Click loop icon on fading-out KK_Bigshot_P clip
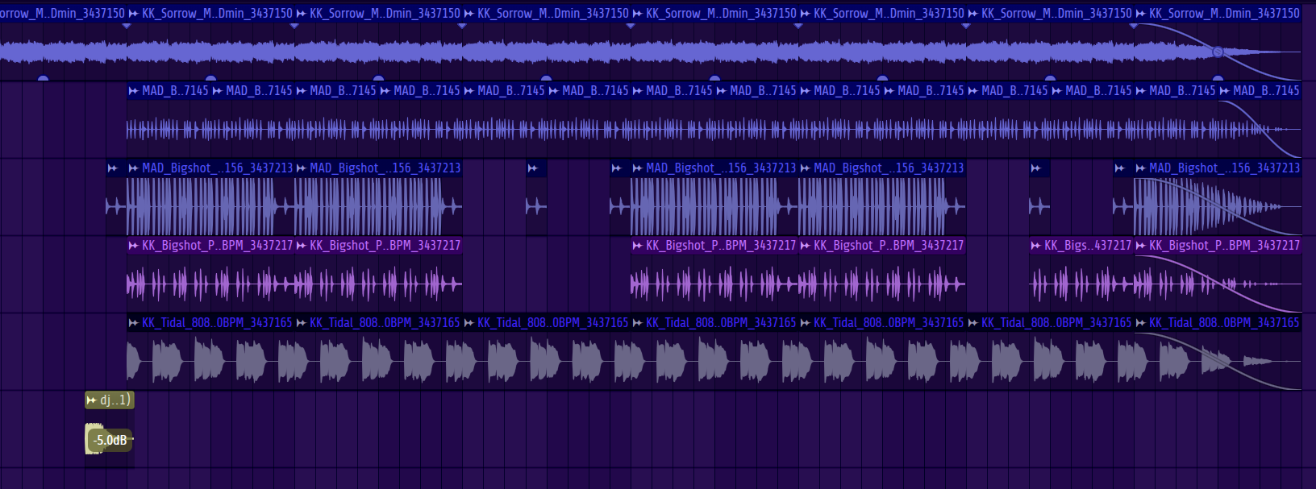Viewport: 1316px width, 489px height. coord(1140,245)
